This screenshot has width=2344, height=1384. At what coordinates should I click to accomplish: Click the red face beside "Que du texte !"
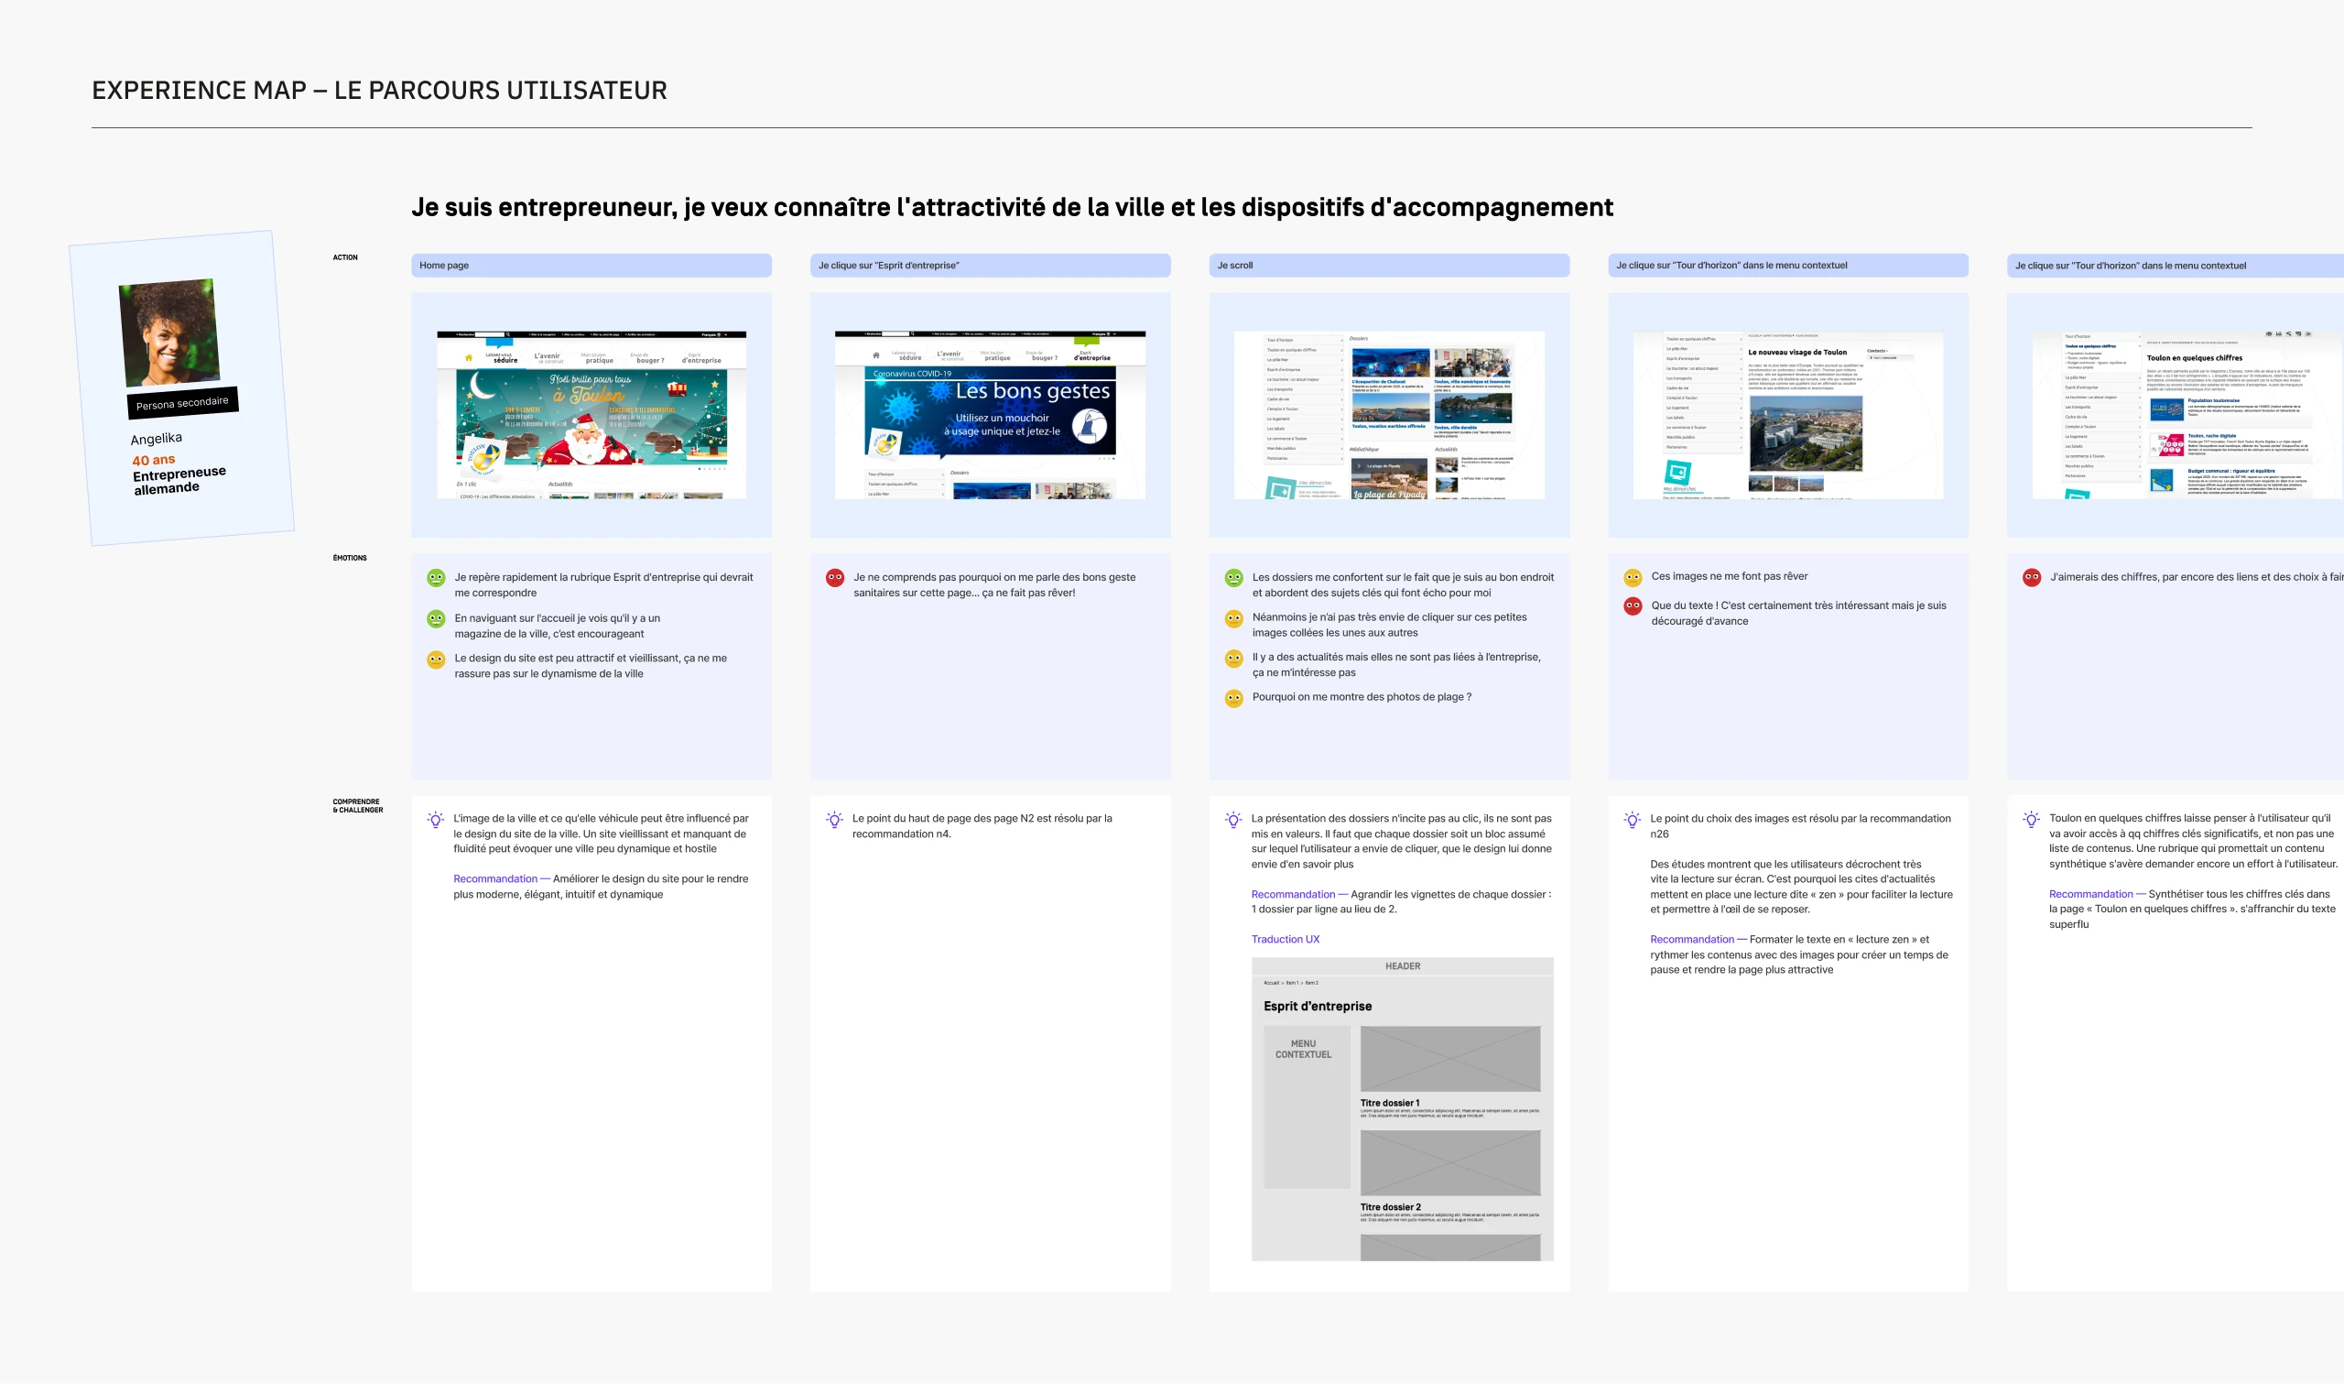[1633, 606]
